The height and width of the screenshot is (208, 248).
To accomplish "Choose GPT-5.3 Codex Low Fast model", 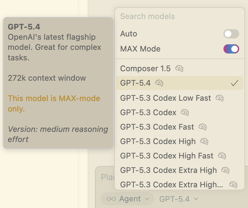I will tap(166, 98).
